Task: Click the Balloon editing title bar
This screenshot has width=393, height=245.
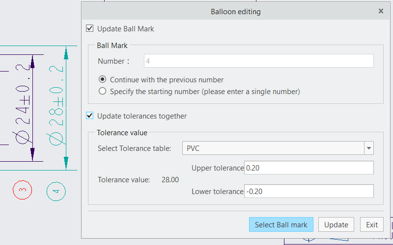Action: click(236, 11)
